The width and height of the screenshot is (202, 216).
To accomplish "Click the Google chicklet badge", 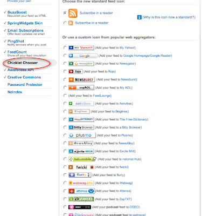I will coord(83,56).
